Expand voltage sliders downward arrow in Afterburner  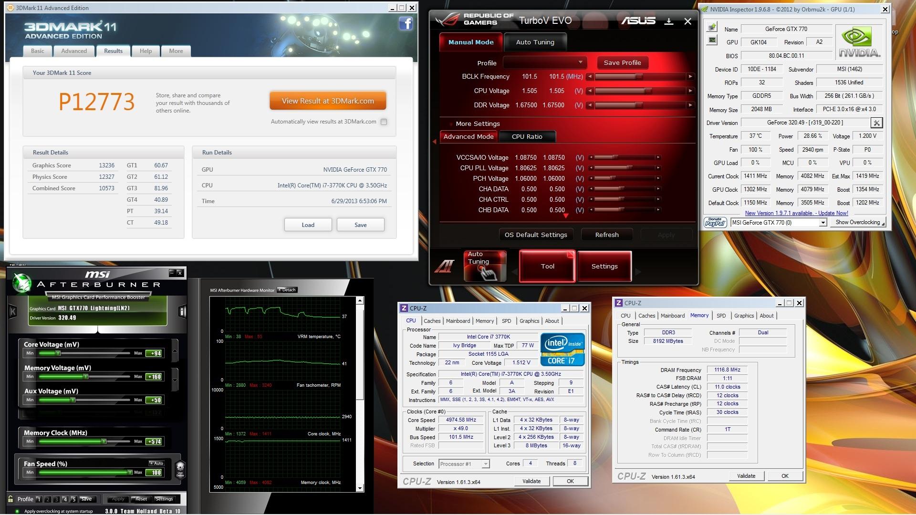coord(175,380)
